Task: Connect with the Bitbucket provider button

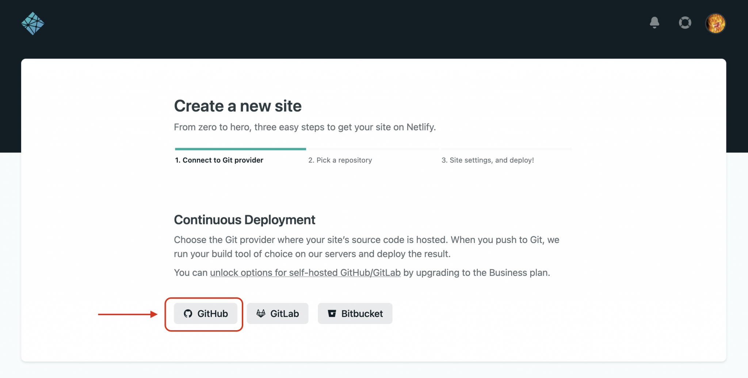Action: (x=355, y=313)
